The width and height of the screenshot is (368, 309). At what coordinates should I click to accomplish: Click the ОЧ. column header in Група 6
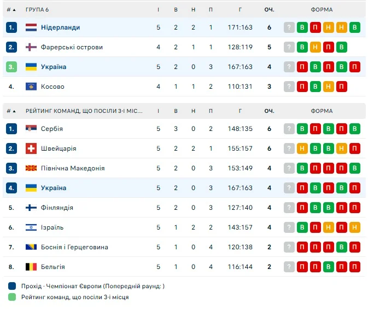[x=269, y=10]
